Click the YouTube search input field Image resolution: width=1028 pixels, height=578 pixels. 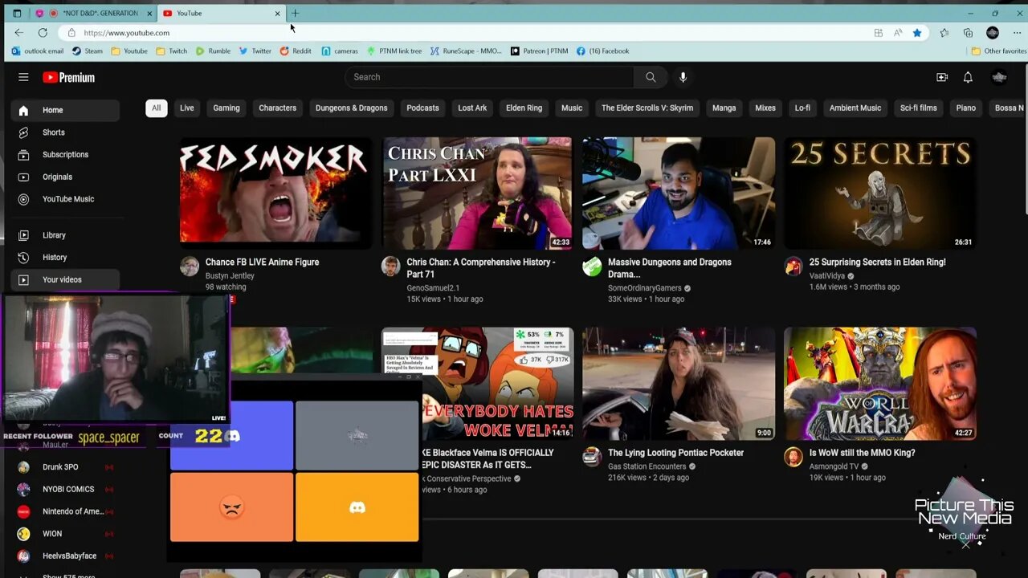coord(490,77)
